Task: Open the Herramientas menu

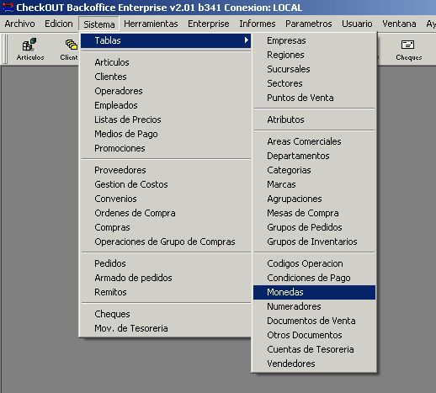Action: point(151,24)
